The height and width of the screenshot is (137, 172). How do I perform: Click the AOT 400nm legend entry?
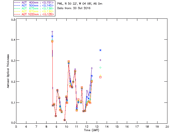pyautogui.click(x=34, y=2)
